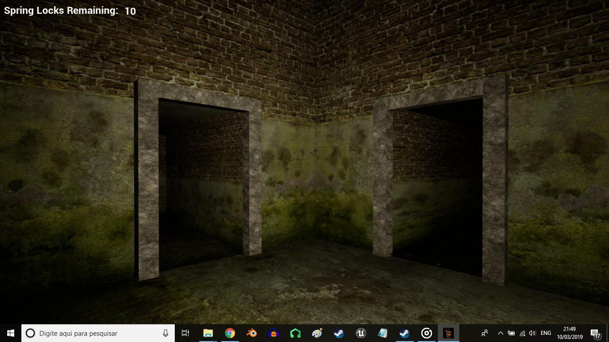The image size is (609, 342).
Task: Open the paint palette app on taskbar
Action: [x=317, y=333]
